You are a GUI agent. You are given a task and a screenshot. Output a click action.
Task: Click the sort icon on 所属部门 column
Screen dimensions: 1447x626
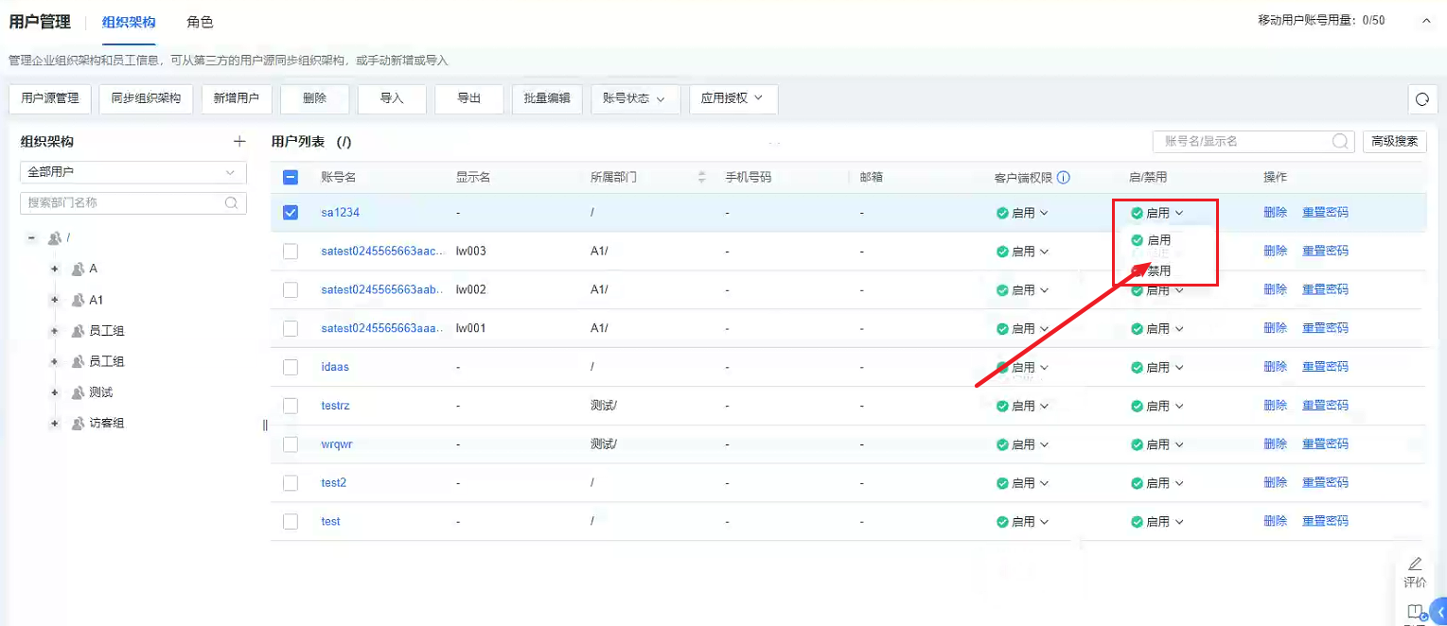tap(701, 178)
